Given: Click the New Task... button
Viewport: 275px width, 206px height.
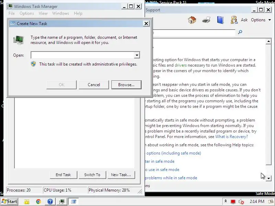Looking at the screenshot, I should (121, 175).
